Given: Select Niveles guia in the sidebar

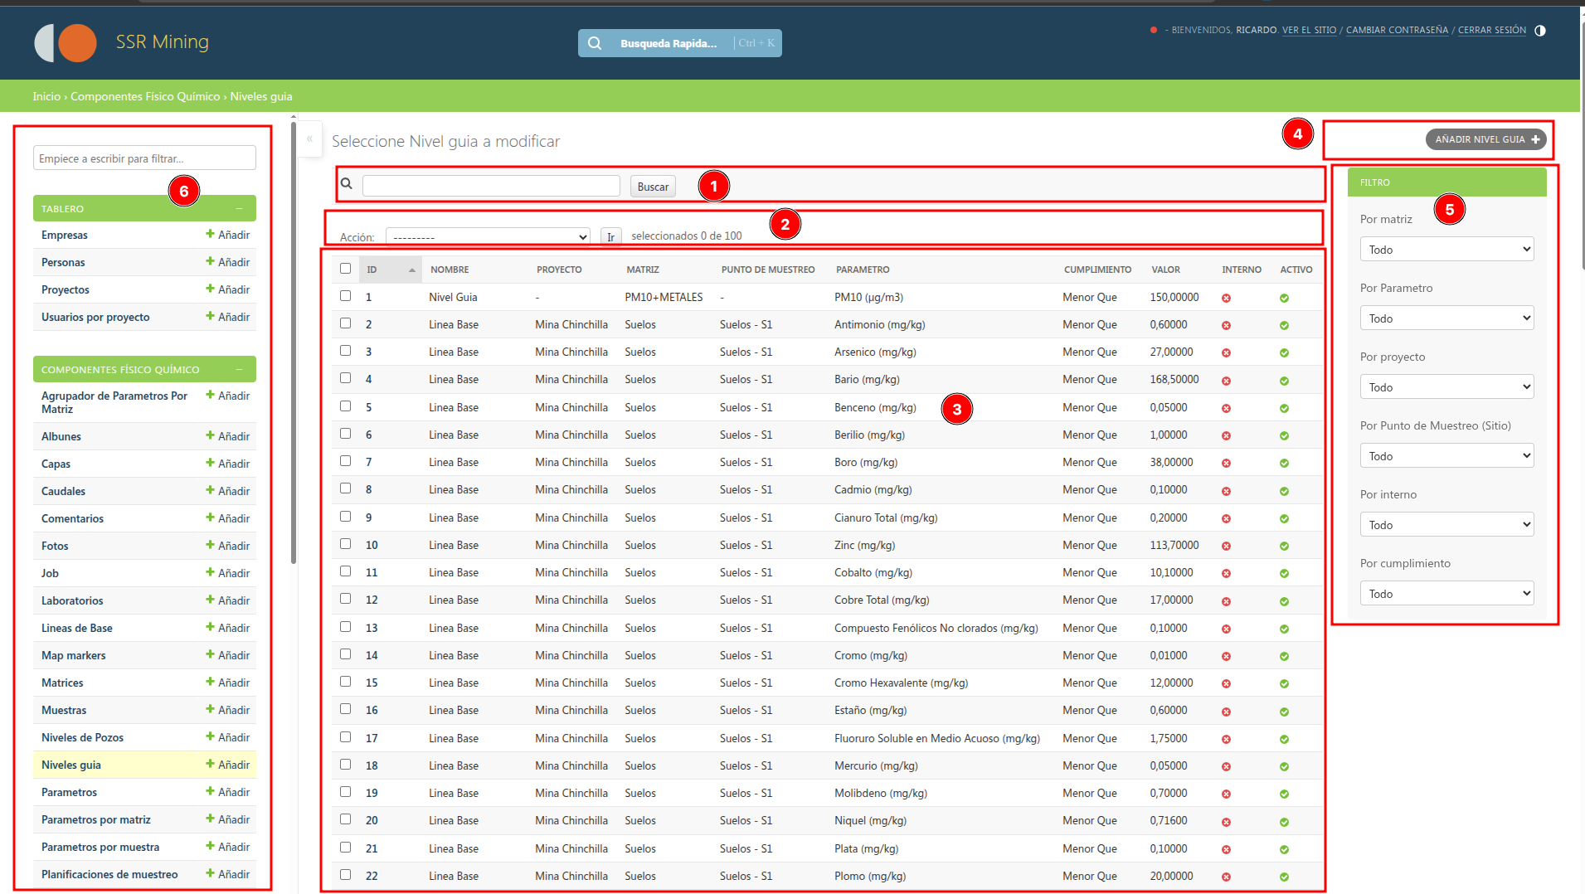Looking at the screenshot, I should (x=71, y=764).
